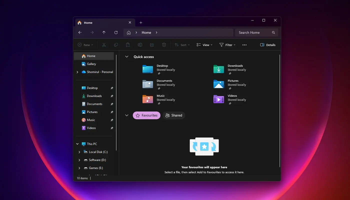Viewport: 350px width, 200px height.
Task: Open the Sort dropdown
Action: tap(182, 45)
